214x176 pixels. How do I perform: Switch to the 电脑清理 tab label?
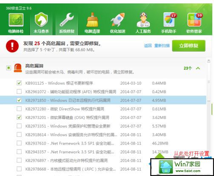92,31
